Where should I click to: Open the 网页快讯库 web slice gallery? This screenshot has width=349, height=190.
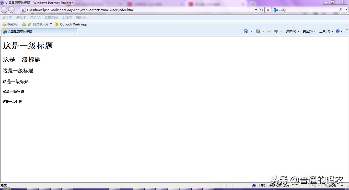tap(40, 24)
